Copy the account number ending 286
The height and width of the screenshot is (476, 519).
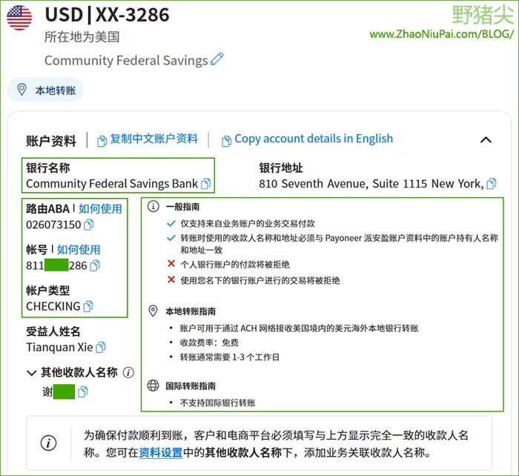pyautogui.click(x=95, y=265)
